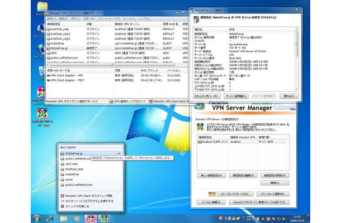Launch Internet Explorer from taskbar
The height and width of the screenshot is (223, 341).
50,219
